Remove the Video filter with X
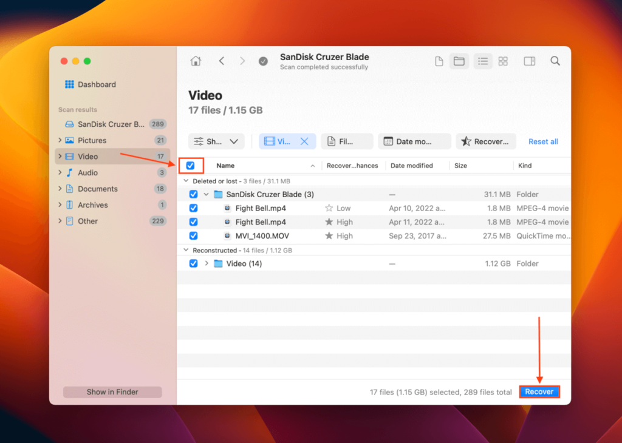This screenshot has height=443, width=622. 304,141
